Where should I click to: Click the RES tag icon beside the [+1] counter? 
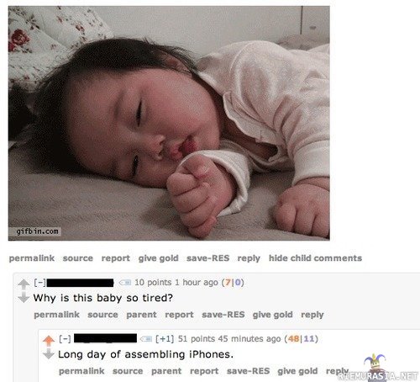145,339
